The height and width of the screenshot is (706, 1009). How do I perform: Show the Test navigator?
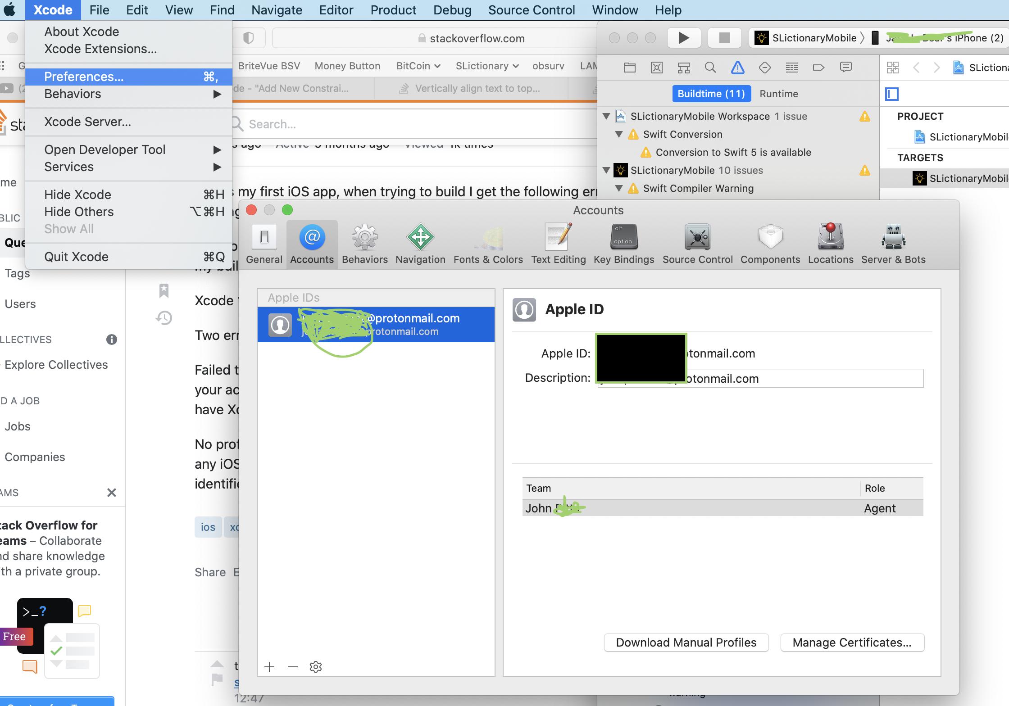pyautogui.click(x=764, y=68)
